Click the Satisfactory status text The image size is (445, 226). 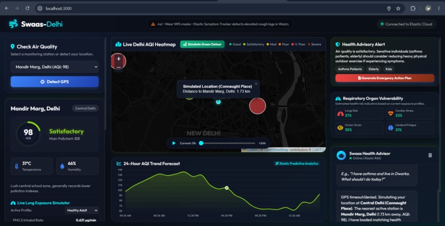pos(66,131)
